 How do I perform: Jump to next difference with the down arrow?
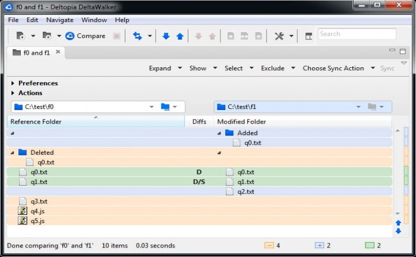[166, 36]
